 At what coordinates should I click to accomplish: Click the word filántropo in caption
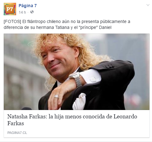click(36, 22)
